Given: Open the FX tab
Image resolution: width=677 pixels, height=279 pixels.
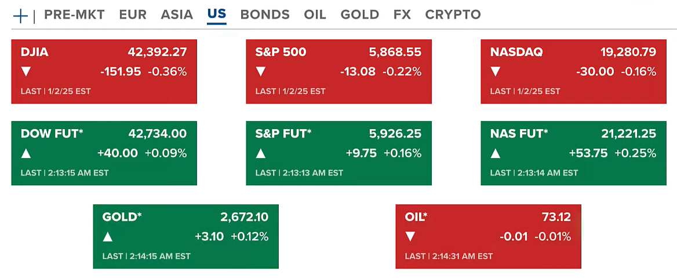Looking at the screenshot, I should click(x=402, y=14).
